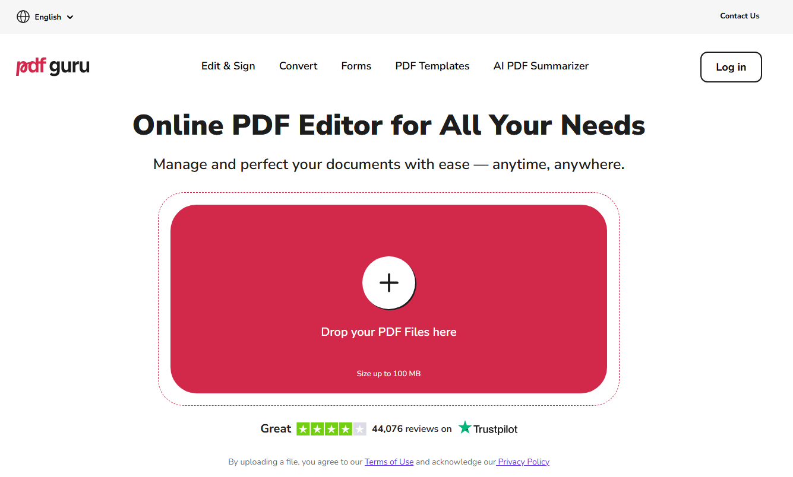Open the Contact Us link
793x477 pixels.
click(740, 16)
